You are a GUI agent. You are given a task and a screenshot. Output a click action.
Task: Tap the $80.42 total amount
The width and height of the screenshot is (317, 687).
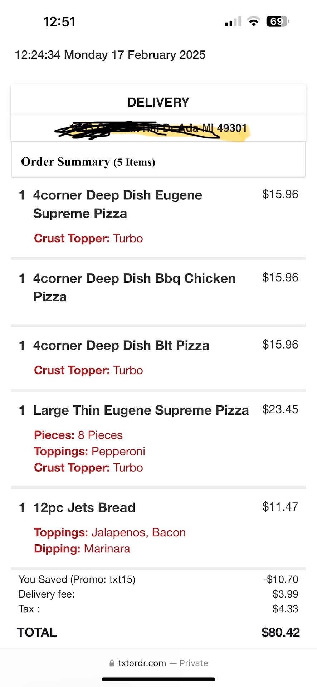tap(281, 632)
